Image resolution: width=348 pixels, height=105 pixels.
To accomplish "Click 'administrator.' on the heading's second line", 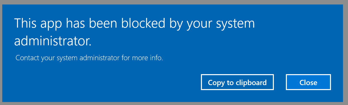I will point(53,41).
